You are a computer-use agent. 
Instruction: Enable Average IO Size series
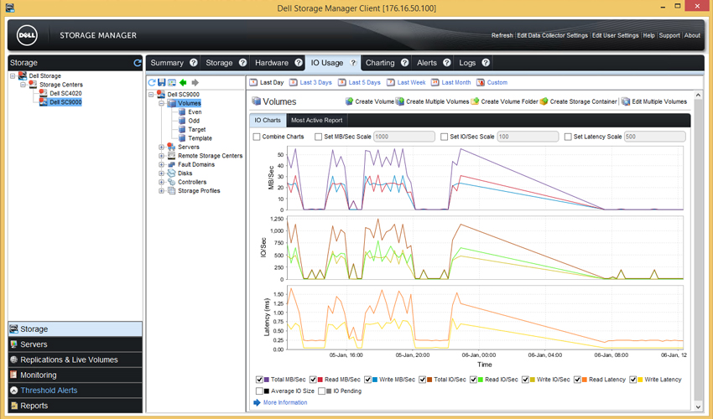(x=259, y=391)
